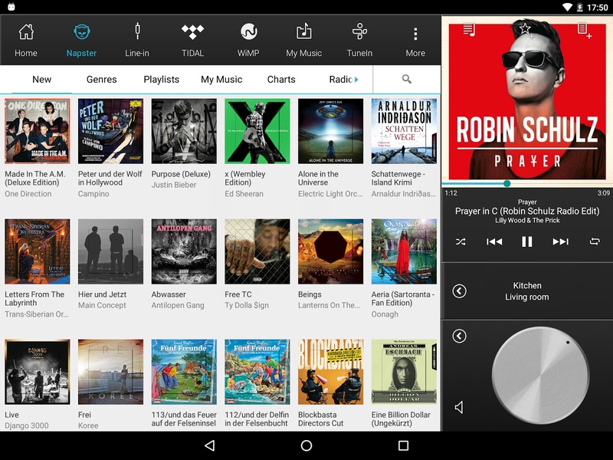Click the playback progress slider handle
This screenshot has width=613, height=460.
[x=507, y=183]
